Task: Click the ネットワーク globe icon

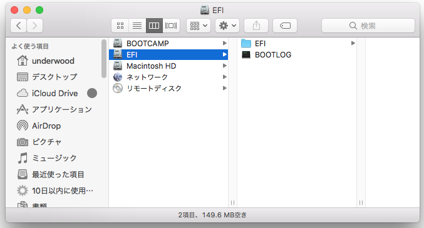Action: 118,77
